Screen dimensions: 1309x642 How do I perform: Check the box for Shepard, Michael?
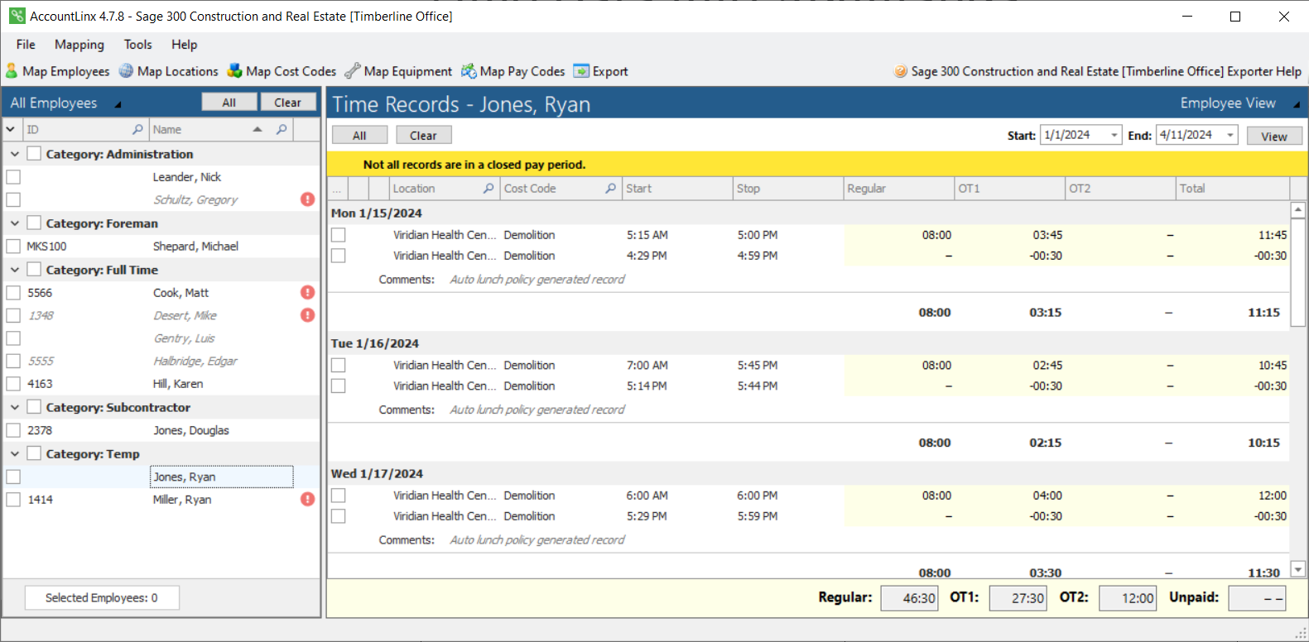[13, 247]
